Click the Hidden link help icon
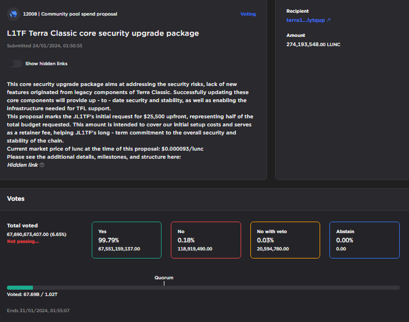Viewport: 409px width, 322px height. tap(42, 165)
